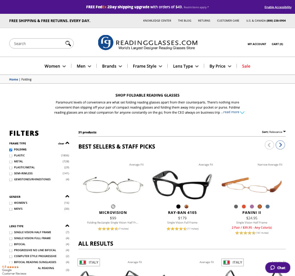This screenshot has width=295, height=276.
Task: Open the Chat widget
Action: coord(277,268)
